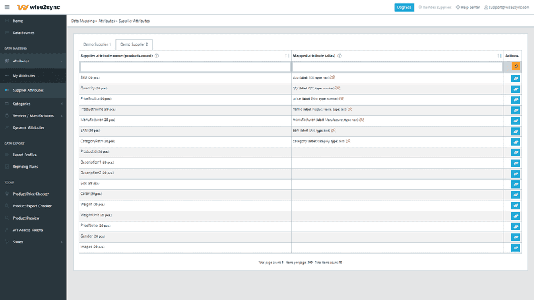Select the PriceNetto attribute cell
Viewport: 534px width, 300px height.
click(185, 225)
